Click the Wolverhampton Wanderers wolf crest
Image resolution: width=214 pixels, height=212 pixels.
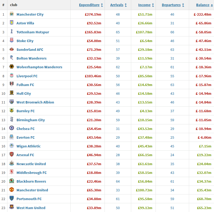coord(12,66)
